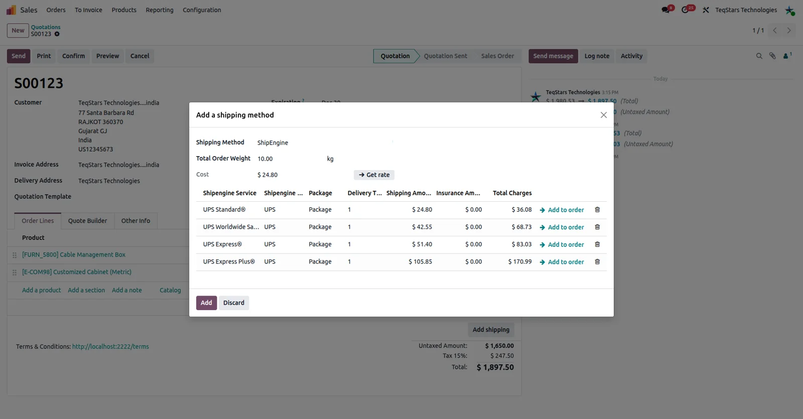Switch to the Quote Builder tab
Image resolution: width=803 pixels, height=419 pixels.
[87, 221]
